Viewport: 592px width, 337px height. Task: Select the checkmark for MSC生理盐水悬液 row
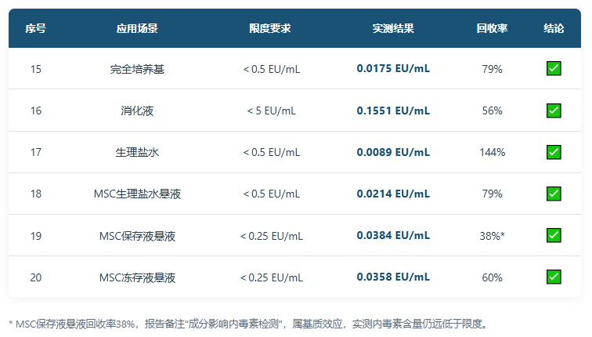point(554,194)
